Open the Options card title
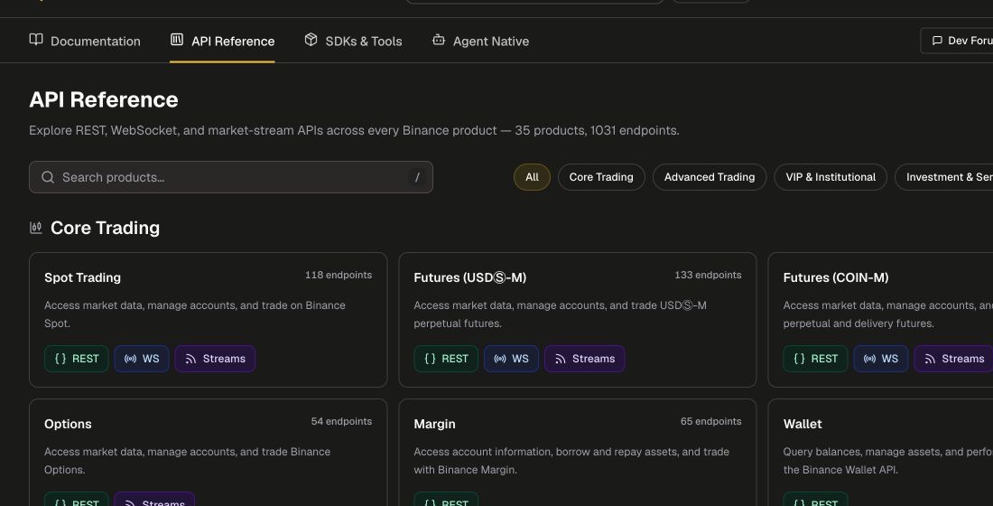Screen dimensions: 993x506 [68, 424]
